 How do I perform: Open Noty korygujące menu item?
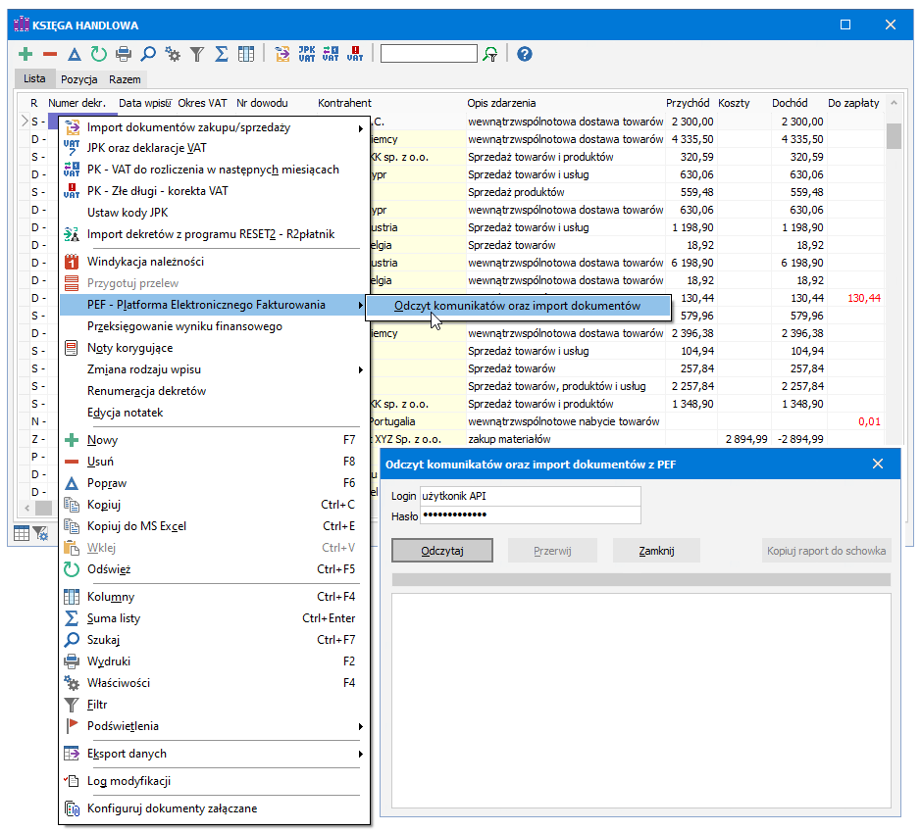(x=215, y=348)
